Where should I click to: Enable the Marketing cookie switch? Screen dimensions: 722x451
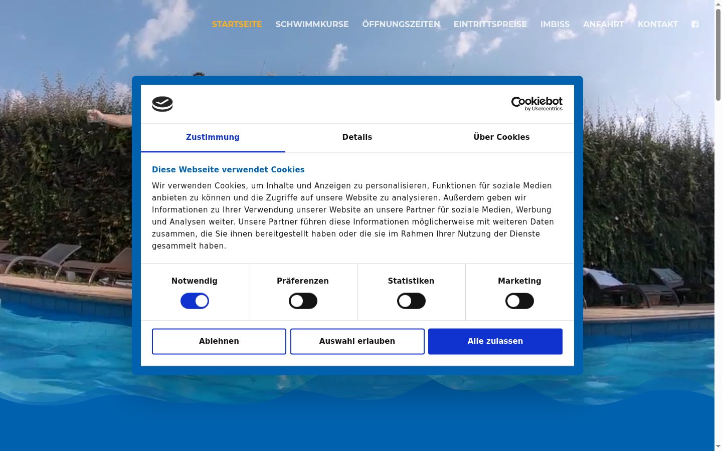click(x=519, y=301)
